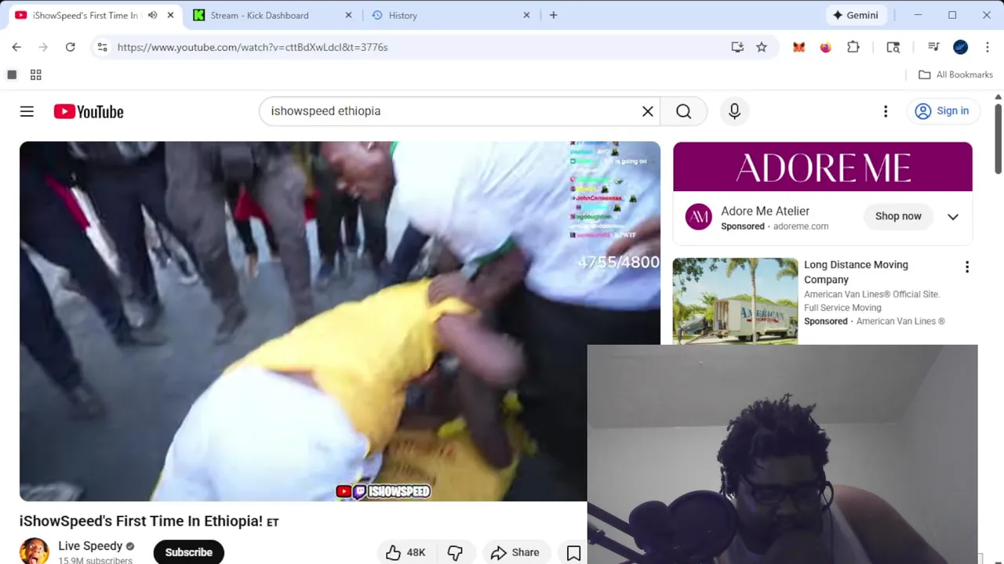Screen dimensions: 1004x564
Task: Open side panel icon in Chrome toolbar
Action: pyautogui.click(x=893, y=47)
